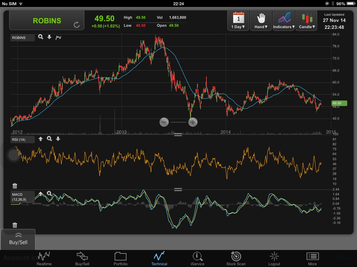
Task: Click the line-chart icon on price panel
Action: coord(58,37)
